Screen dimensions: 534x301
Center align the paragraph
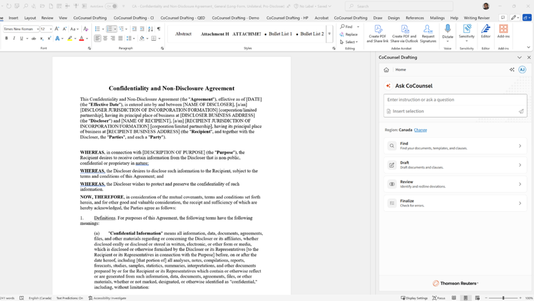(x=105, y=38)
